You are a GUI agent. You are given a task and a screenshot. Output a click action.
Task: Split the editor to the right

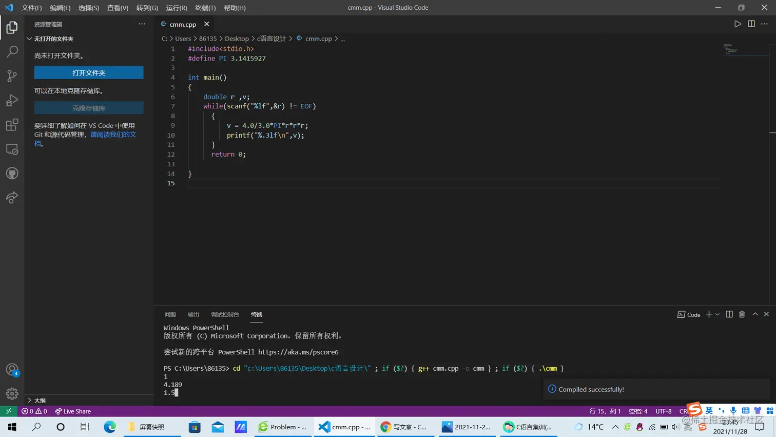tap(751, 24)
